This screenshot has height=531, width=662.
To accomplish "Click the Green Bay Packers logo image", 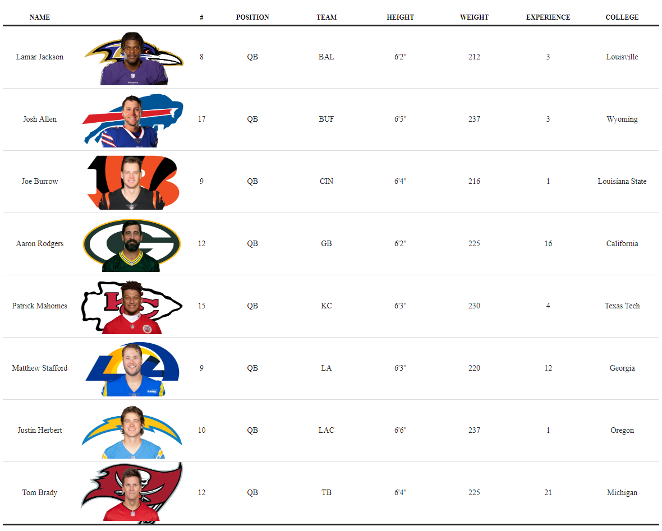I will pyautogui.click(x=132, y=244).
